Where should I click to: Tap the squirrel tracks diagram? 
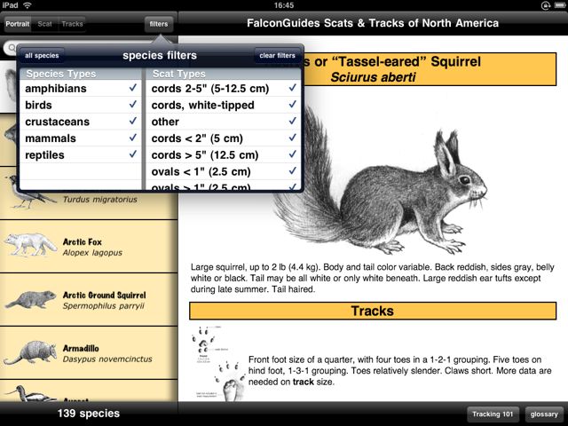click(x=217, y=363)
